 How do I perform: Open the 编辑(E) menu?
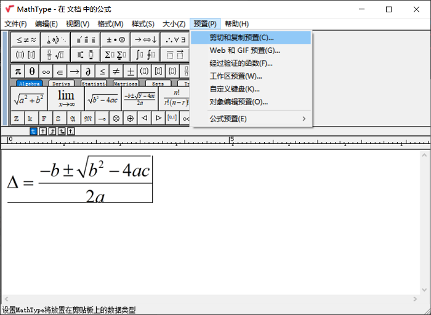(46, 24)
